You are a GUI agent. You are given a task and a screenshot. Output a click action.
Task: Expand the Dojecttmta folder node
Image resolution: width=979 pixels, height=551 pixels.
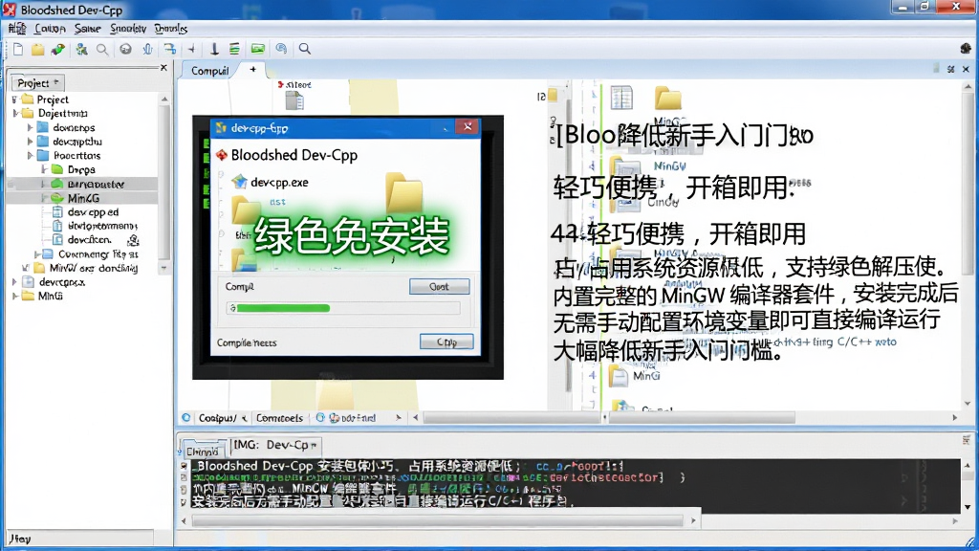pos(15,113)
